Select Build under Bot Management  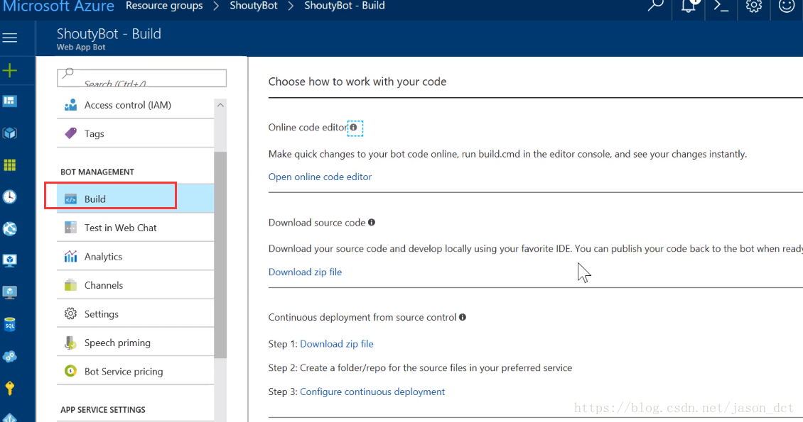(x=135, y=199)
